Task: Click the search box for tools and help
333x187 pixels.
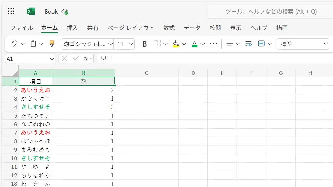Action: [270, 11]
